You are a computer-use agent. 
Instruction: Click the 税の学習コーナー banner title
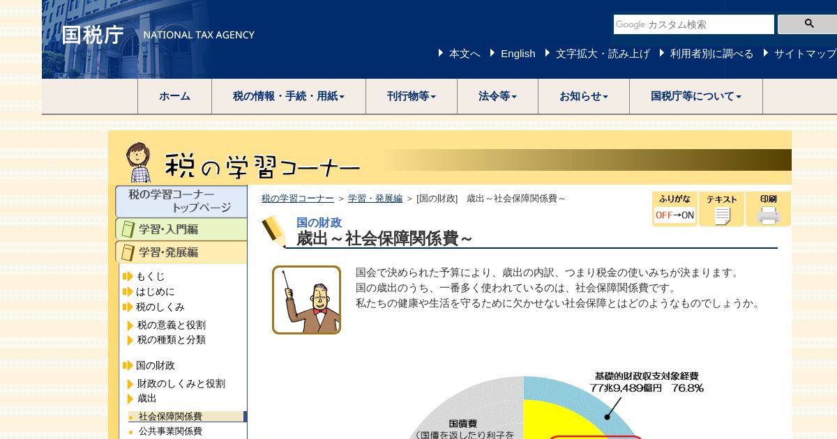(x=263, y=167)
